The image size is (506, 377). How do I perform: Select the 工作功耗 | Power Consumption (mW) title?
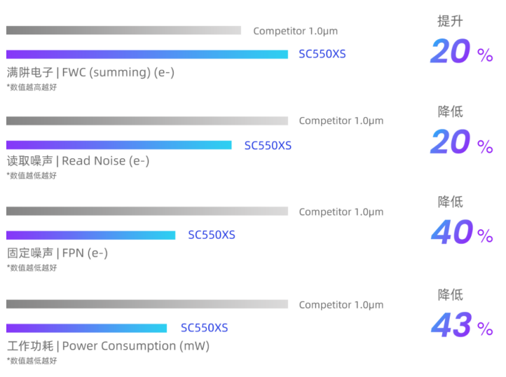109,346
